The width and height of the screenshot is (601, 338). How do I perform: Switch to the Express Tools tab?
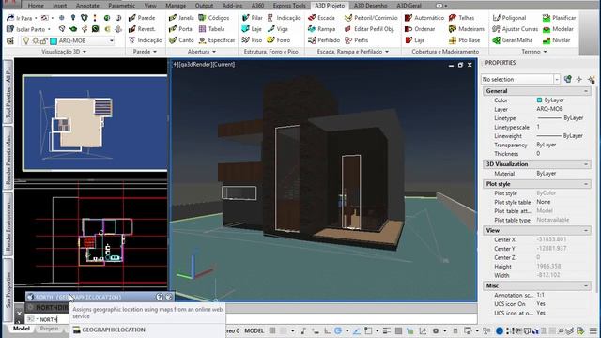pos(289,6)
